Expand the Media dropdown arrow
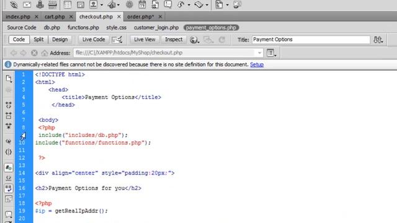Image resolution: width=397 pixels, height=223 pixels. point(118,5)
